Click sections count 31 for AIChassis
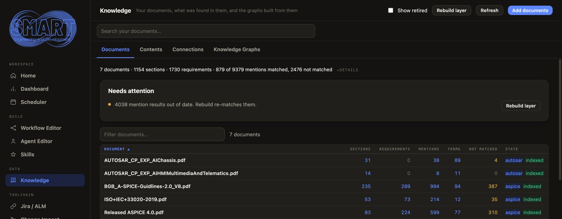The width and height of the screenshot is (562, 219). (x=367, y=160)
